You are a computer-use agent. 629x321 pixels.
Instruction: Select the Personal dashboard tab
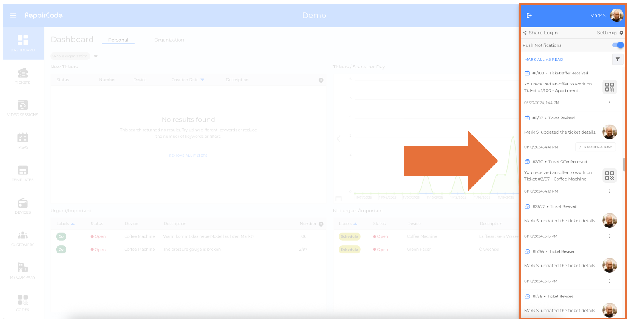pyautogui.click(x=118, y=40)
